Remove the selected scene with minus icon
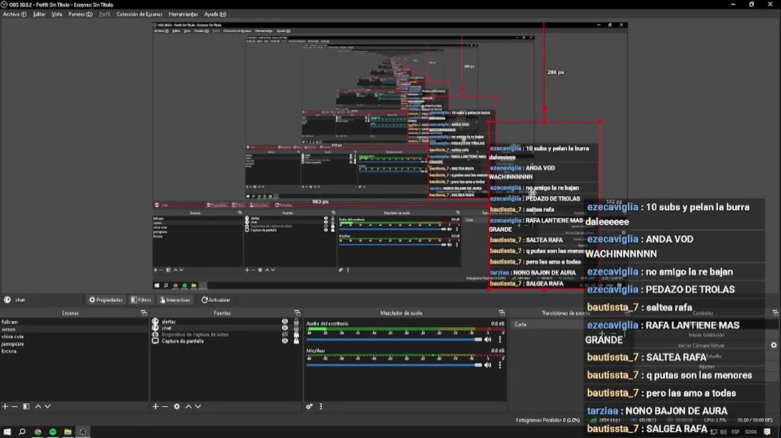 click(15, 406)
